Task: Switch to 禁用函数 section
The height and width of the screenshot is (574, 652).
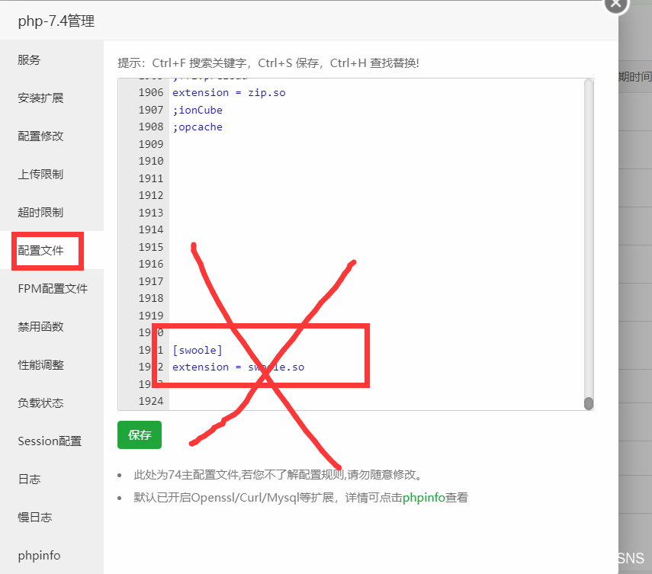Action: (x=40, y=327)
